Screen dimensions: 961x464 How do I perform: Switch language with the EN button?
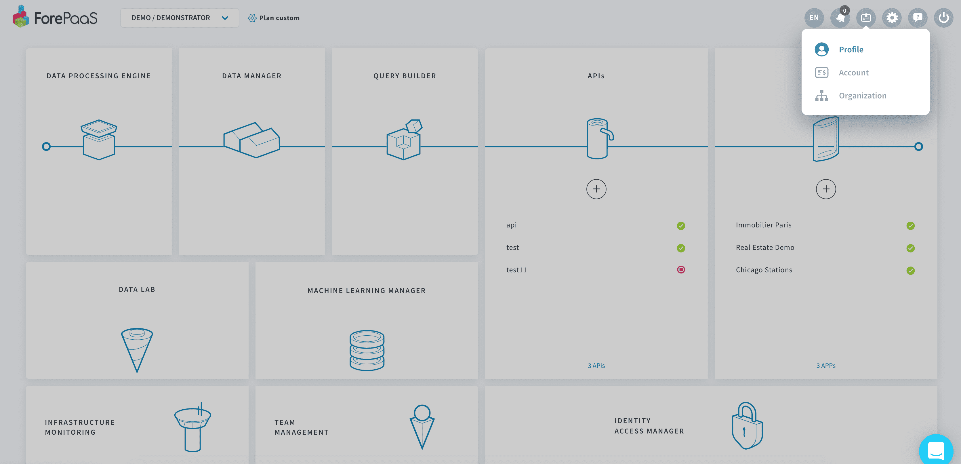(814, 18)
